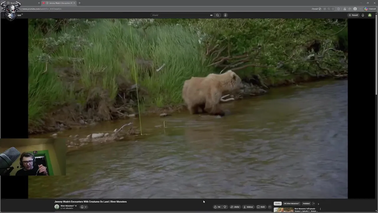Open the River Monsters Full Episode title link
378x213 pixels.
[x=306, y=210]
